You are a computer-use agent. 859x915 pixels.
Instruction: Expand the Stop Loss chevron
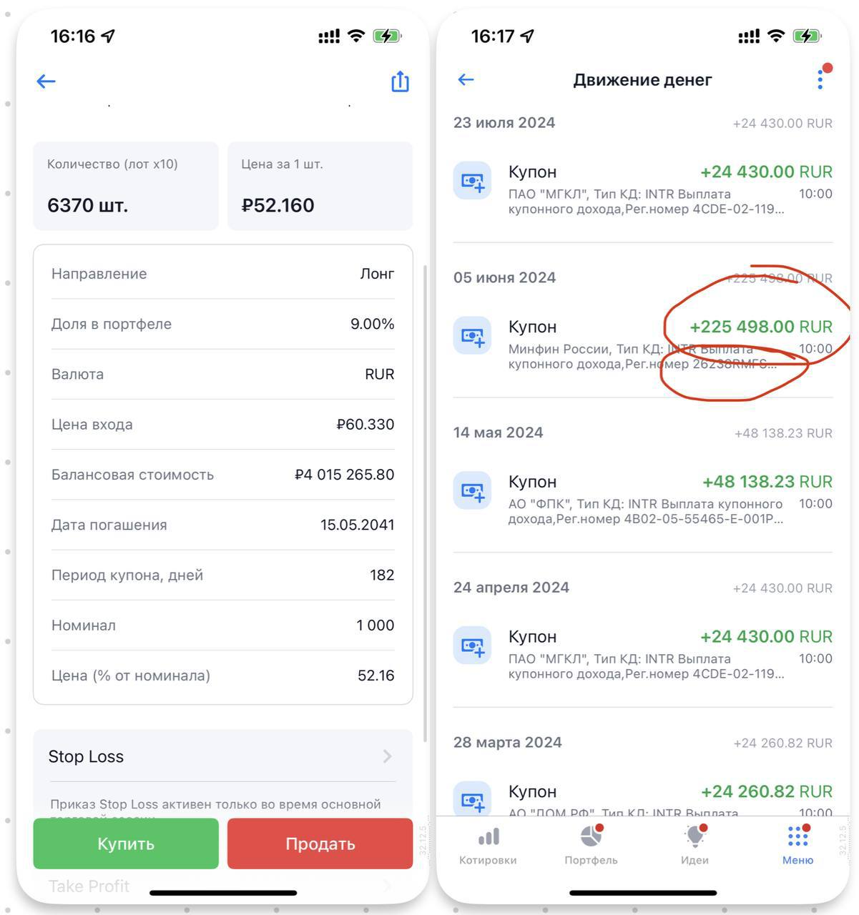[x=387, y=756]
